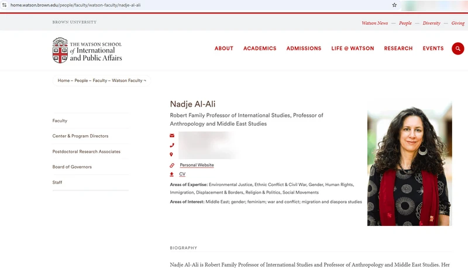Click the link chain icon beside Personal Website
The height and width of the screenshot is (268, 468).
tap(172, 165)
